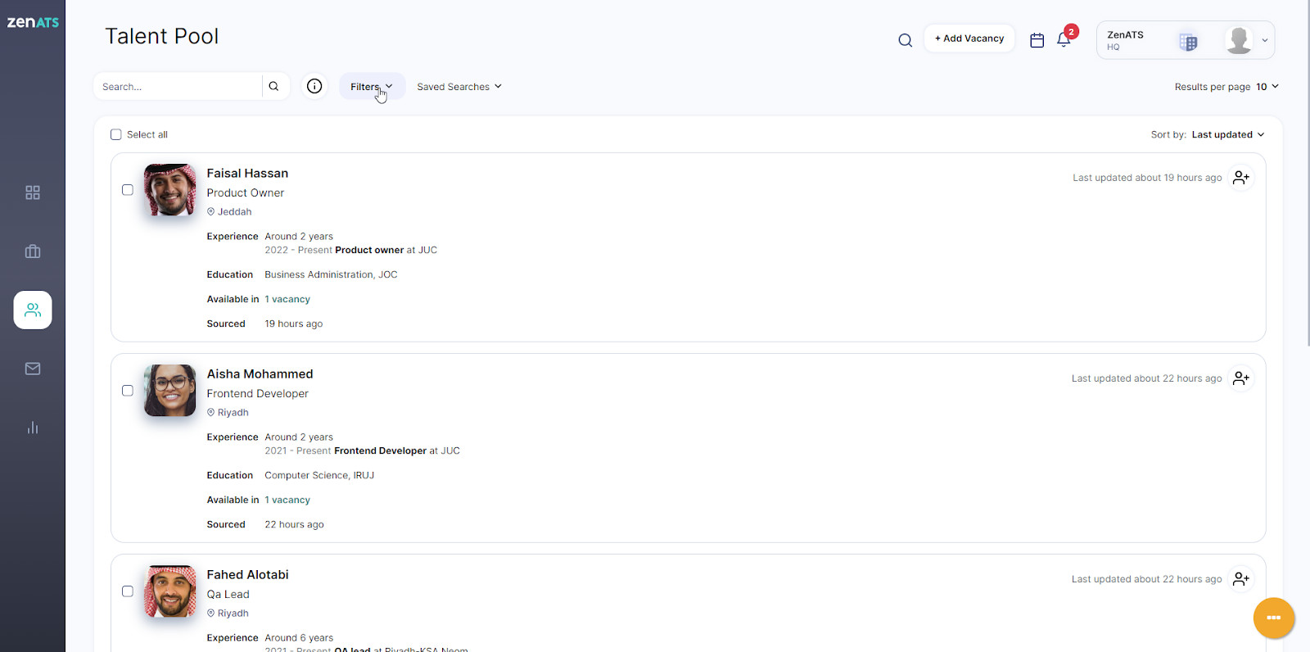
Task: Open the dashboard grid icon in sidebar
Action: 33,192
